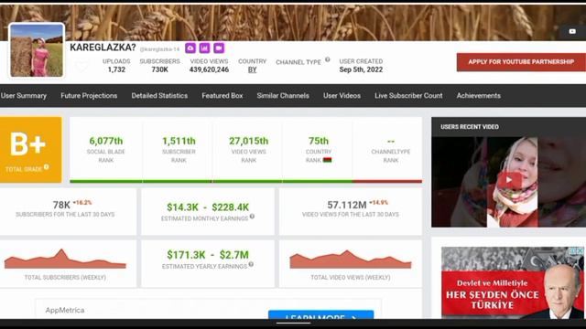Screen dimensions: 586x329
Task: Open the Achievements tab
Action: pos(478,96)
